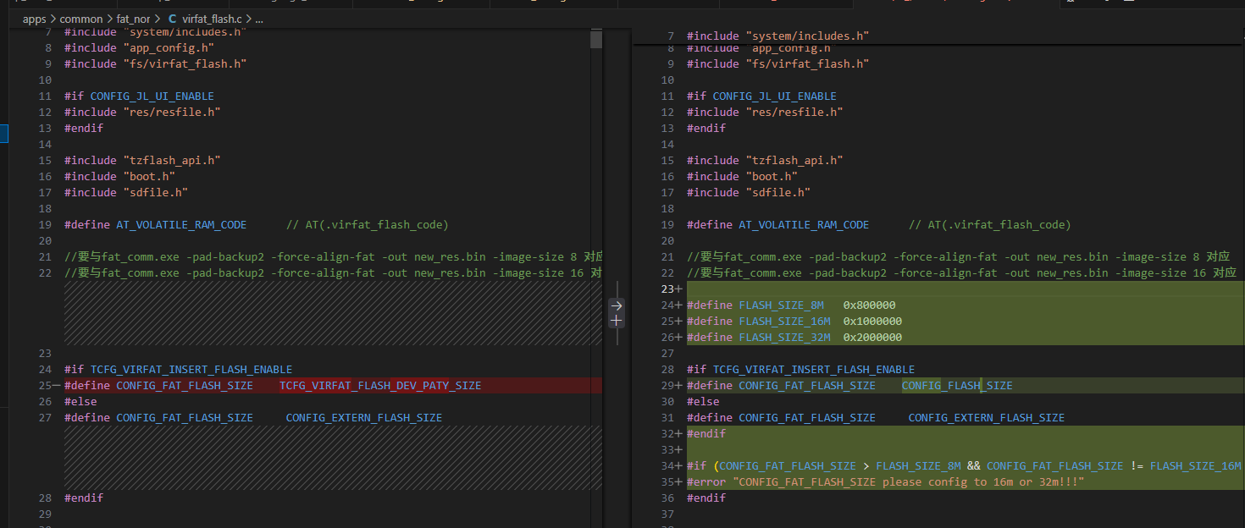The image size is (1245, 528).
Task: Click "system/includes.h" in the right pane
Action: coord(808,36)
